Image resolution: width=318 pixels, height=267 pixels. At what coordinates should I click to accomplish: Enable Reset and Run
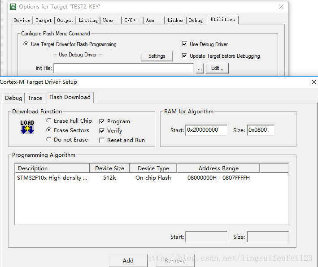click(x=122, y=140)
